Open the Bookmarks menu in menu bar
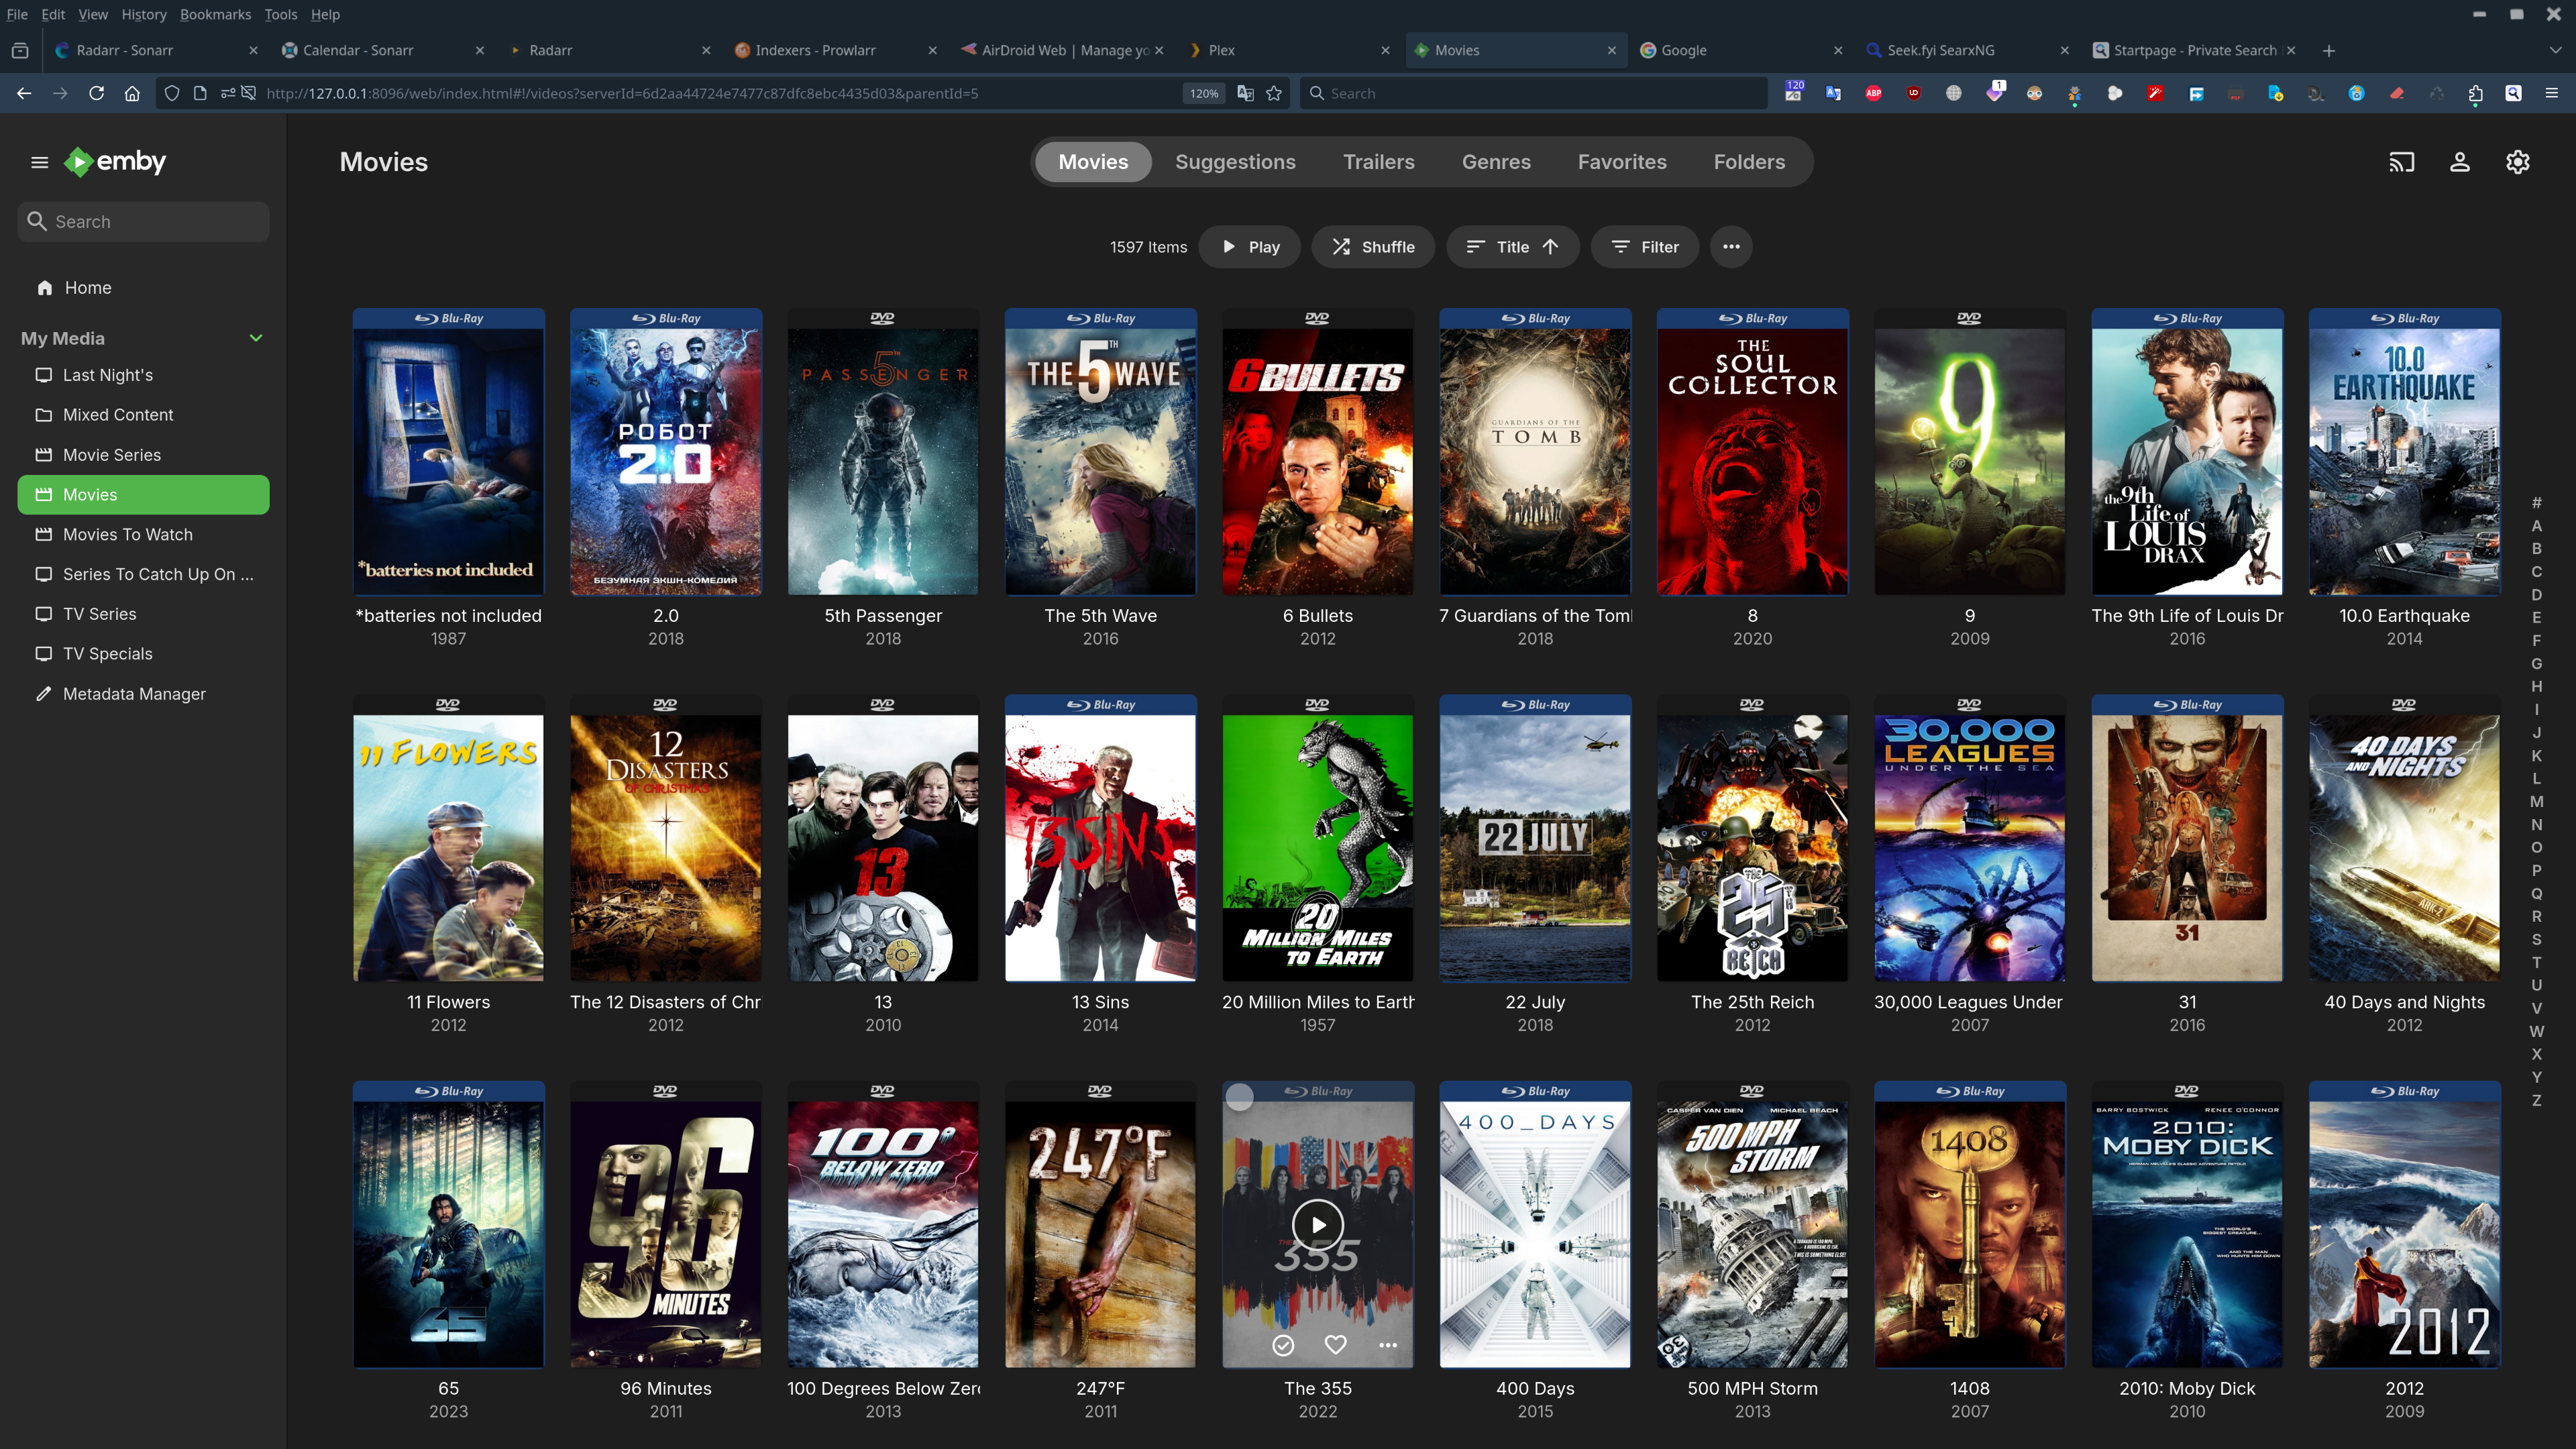 click(215, 14)
